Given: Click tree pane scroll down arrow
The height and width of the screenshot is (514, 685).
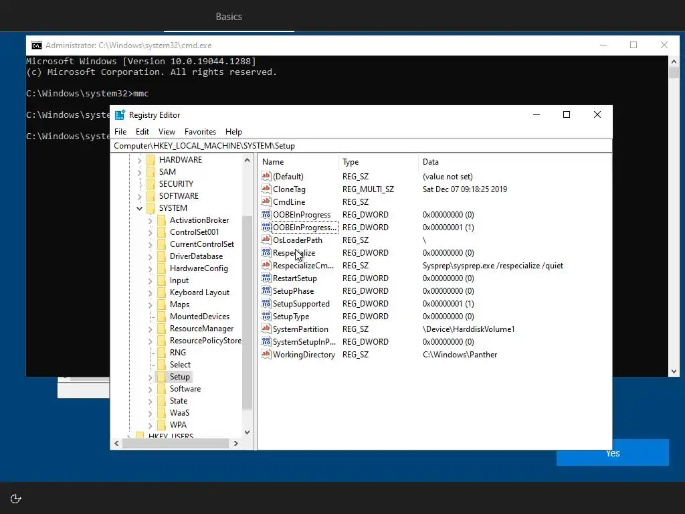Looking at the screenshot, I should click(248, 432).
